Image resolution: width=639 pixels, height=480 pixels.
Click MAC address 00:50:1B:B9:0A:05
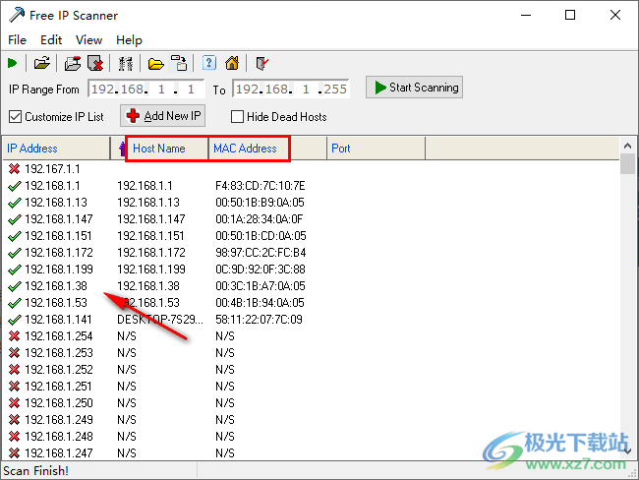pyautogui.click(x=260, y=203)
